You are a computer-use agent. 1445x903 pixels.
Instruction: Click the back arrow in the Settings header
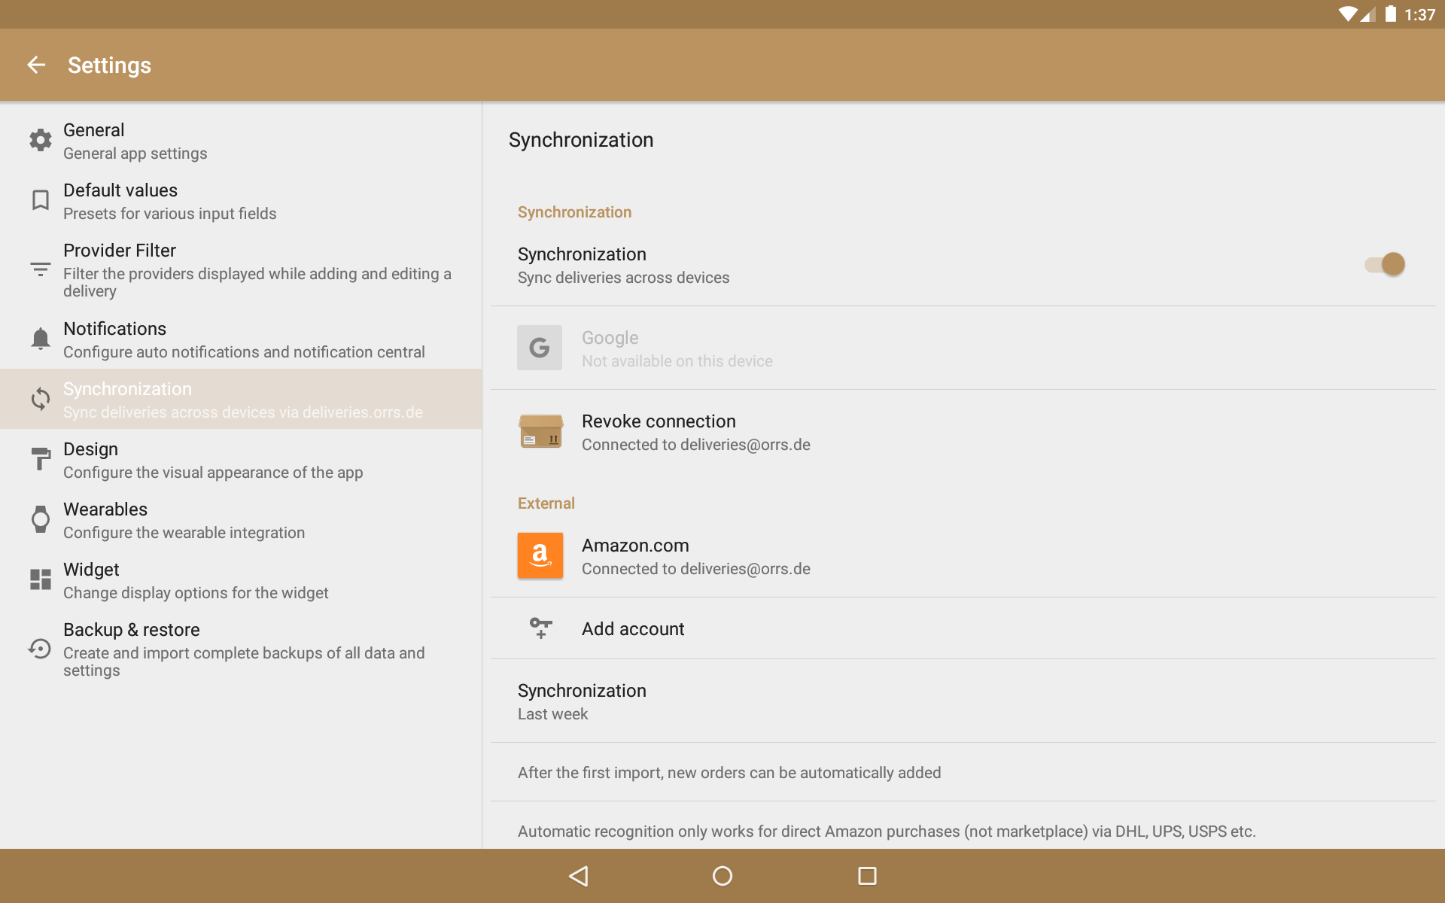(36, 65)
